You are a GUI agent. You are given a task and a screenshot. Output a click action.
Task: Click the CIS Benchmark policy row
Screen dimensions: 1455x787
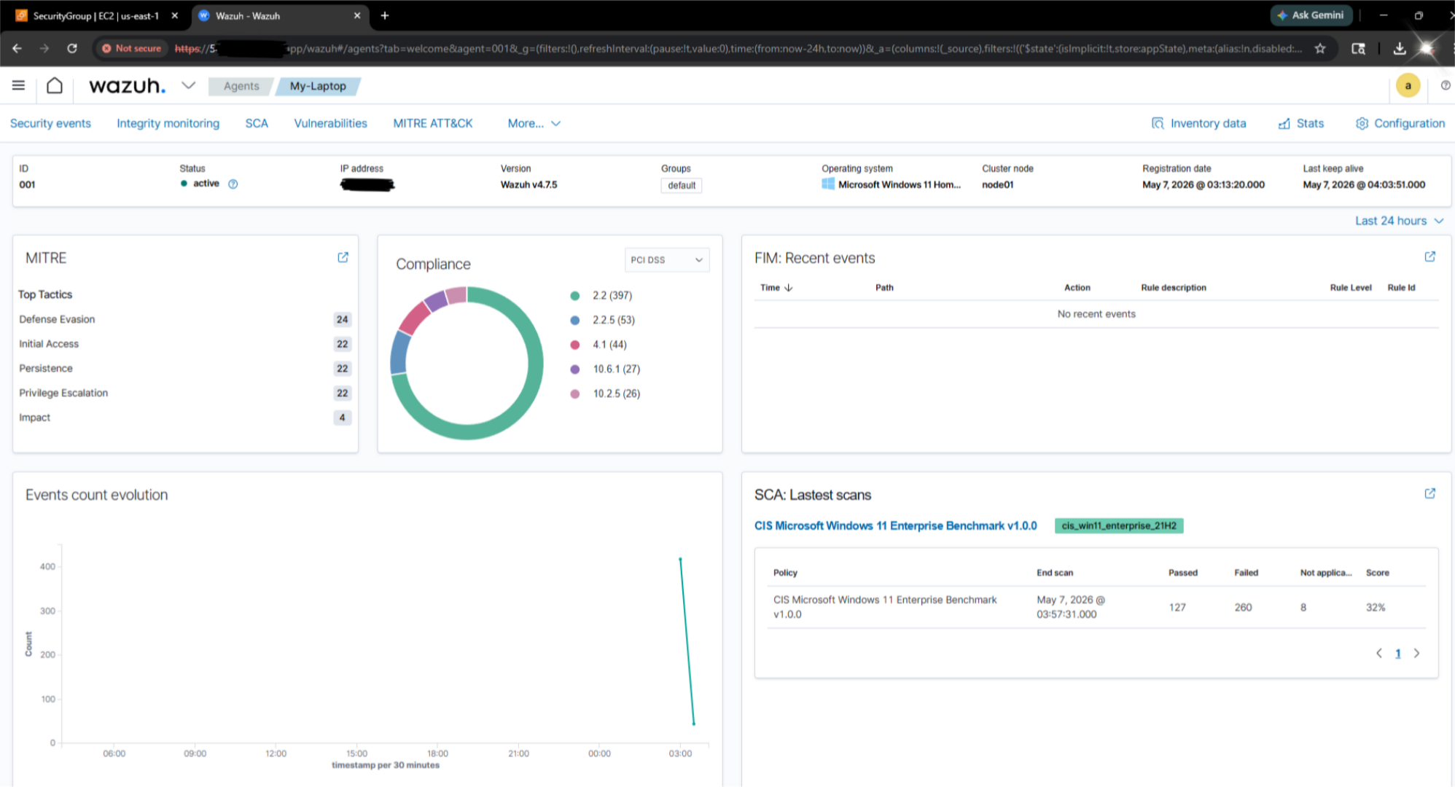[x=1096, y=607]
